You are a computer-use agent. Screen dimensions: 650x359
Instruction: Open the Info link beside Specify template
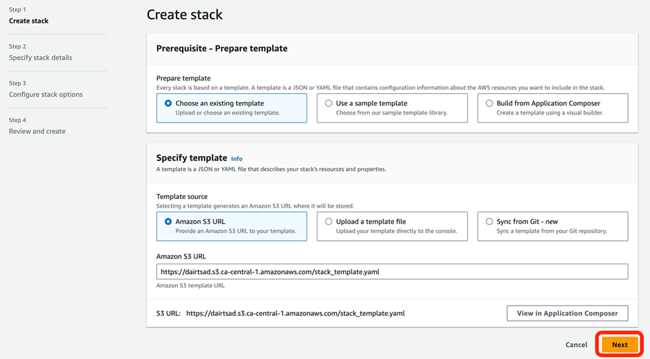(x=237, y=159)
